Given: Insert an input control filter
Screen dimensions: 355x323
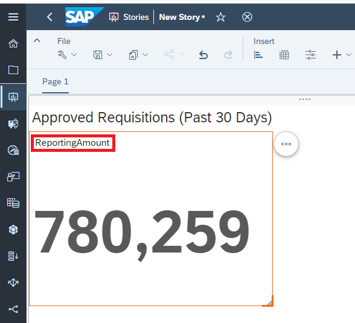Looking at the screenshot, I should (x=310, y=55).
